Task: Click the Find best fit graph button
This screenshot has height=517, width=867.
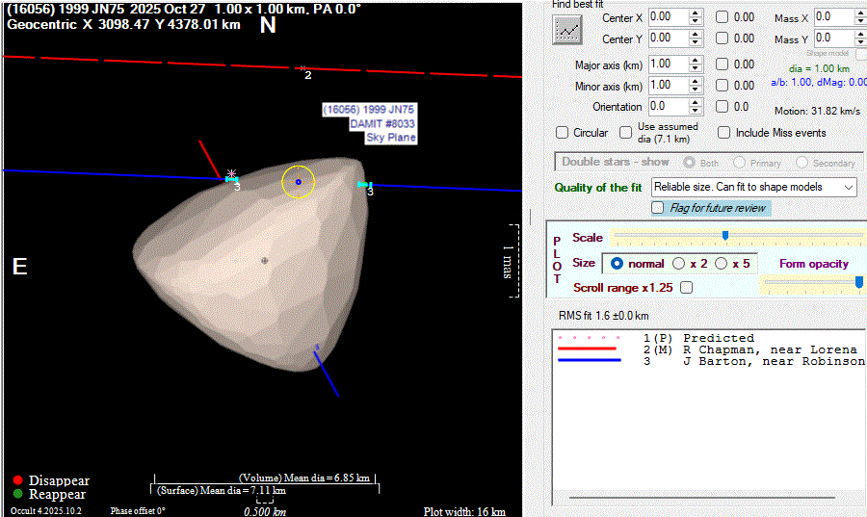Action: coord(568,30)
